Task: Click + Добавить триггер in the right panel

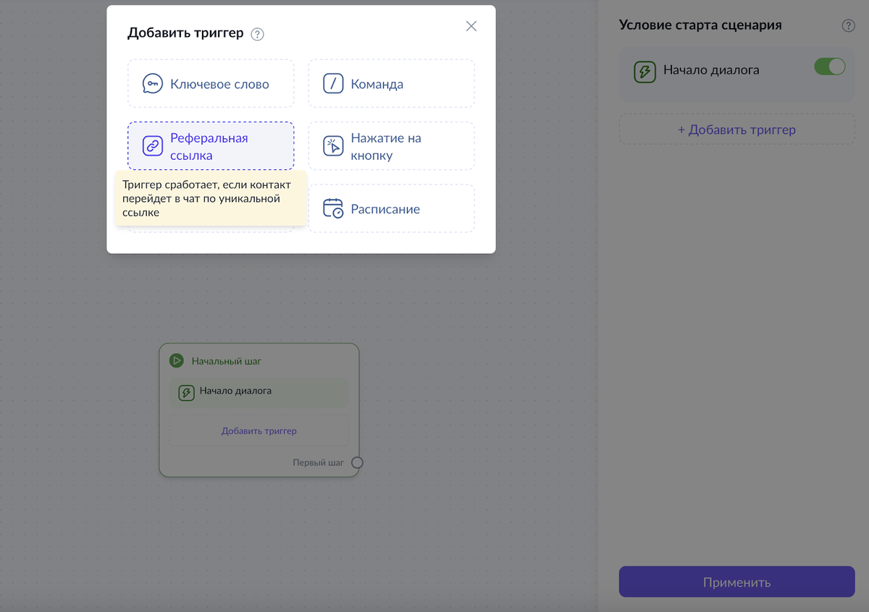Action: (x=736, y=128)
